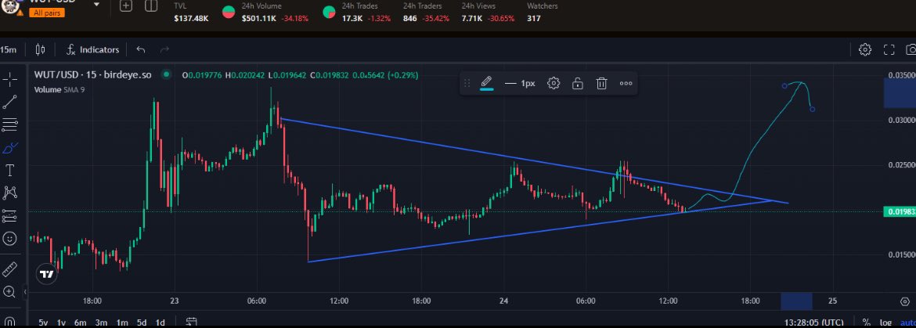The image size is (916, 328).
Task: Toggle percent scale mode
Action: pyautogui.click(x=867, y=323)
